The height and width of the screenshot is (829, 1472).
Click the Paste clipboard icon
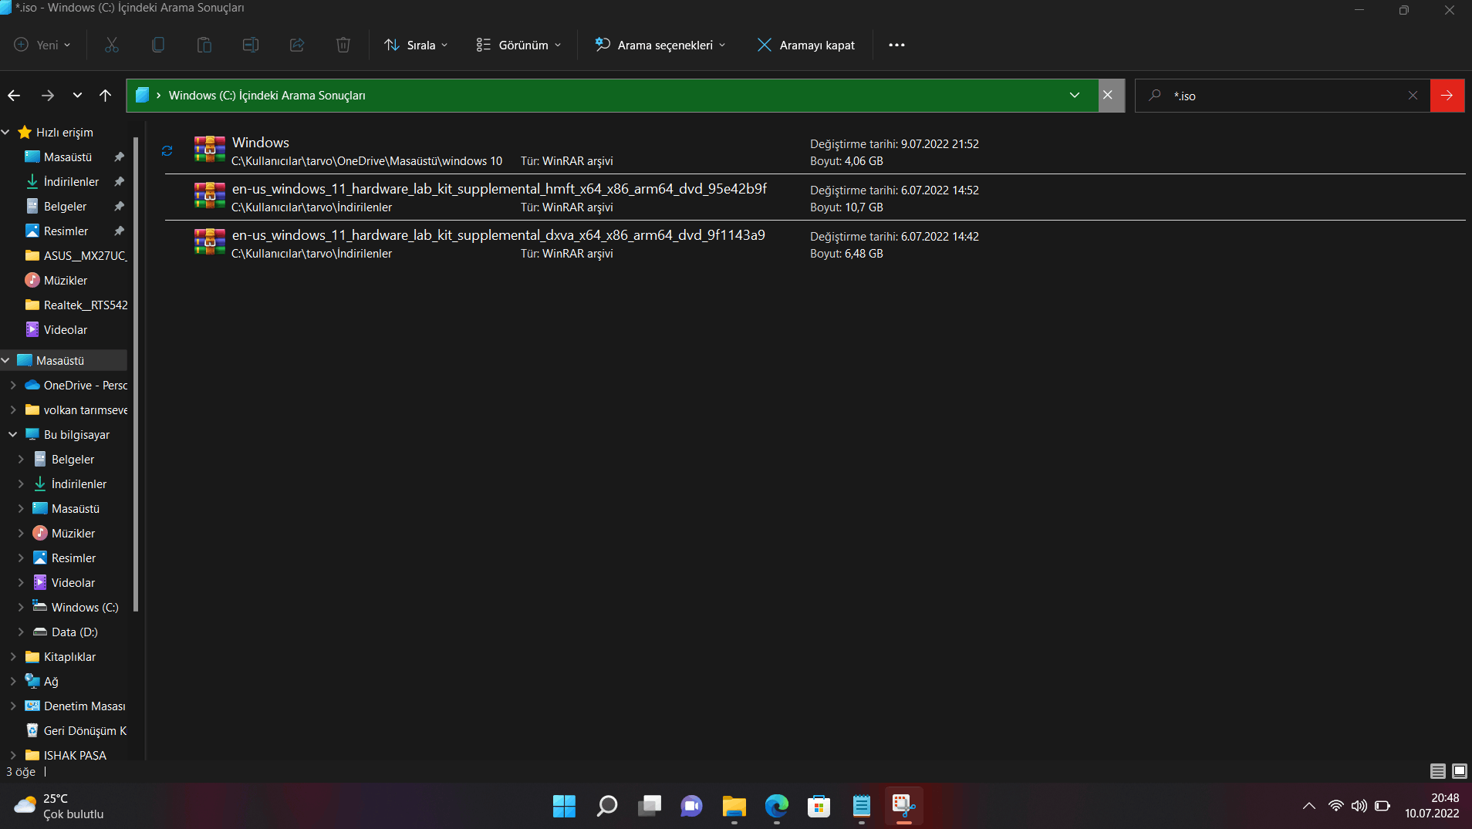tap(204, 45)
